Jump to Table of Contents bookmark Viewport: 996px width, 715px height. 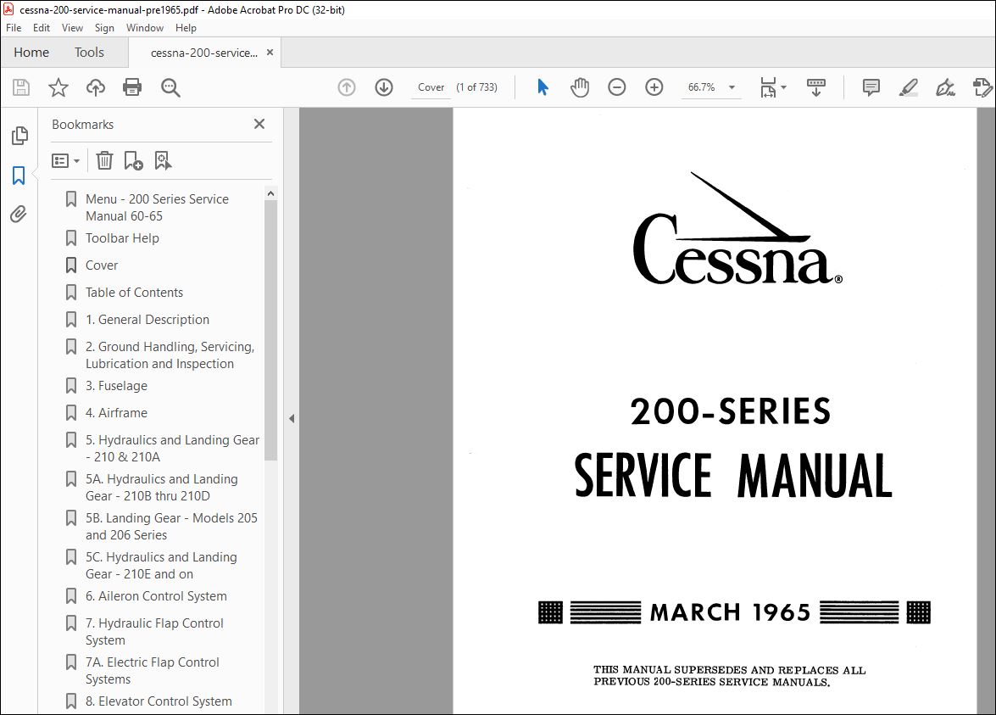134,293
